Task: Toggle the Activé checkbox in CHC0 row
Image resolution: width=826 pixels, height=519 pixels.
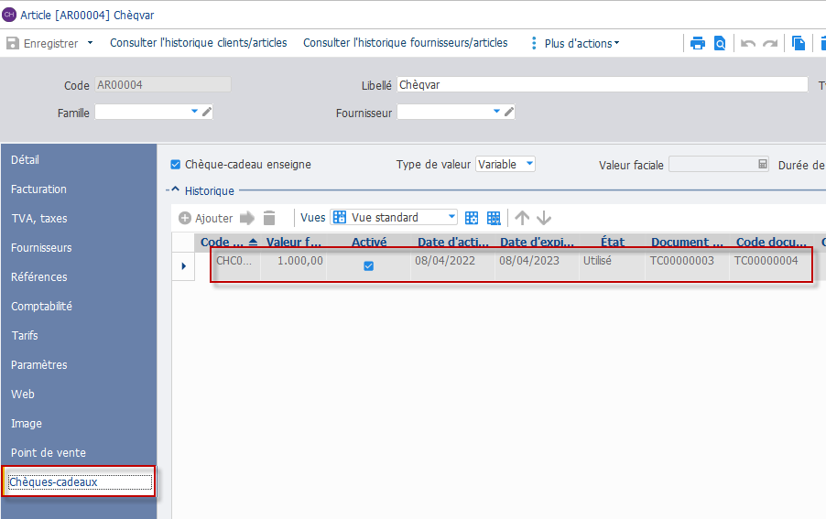Action: pos(369,265)
